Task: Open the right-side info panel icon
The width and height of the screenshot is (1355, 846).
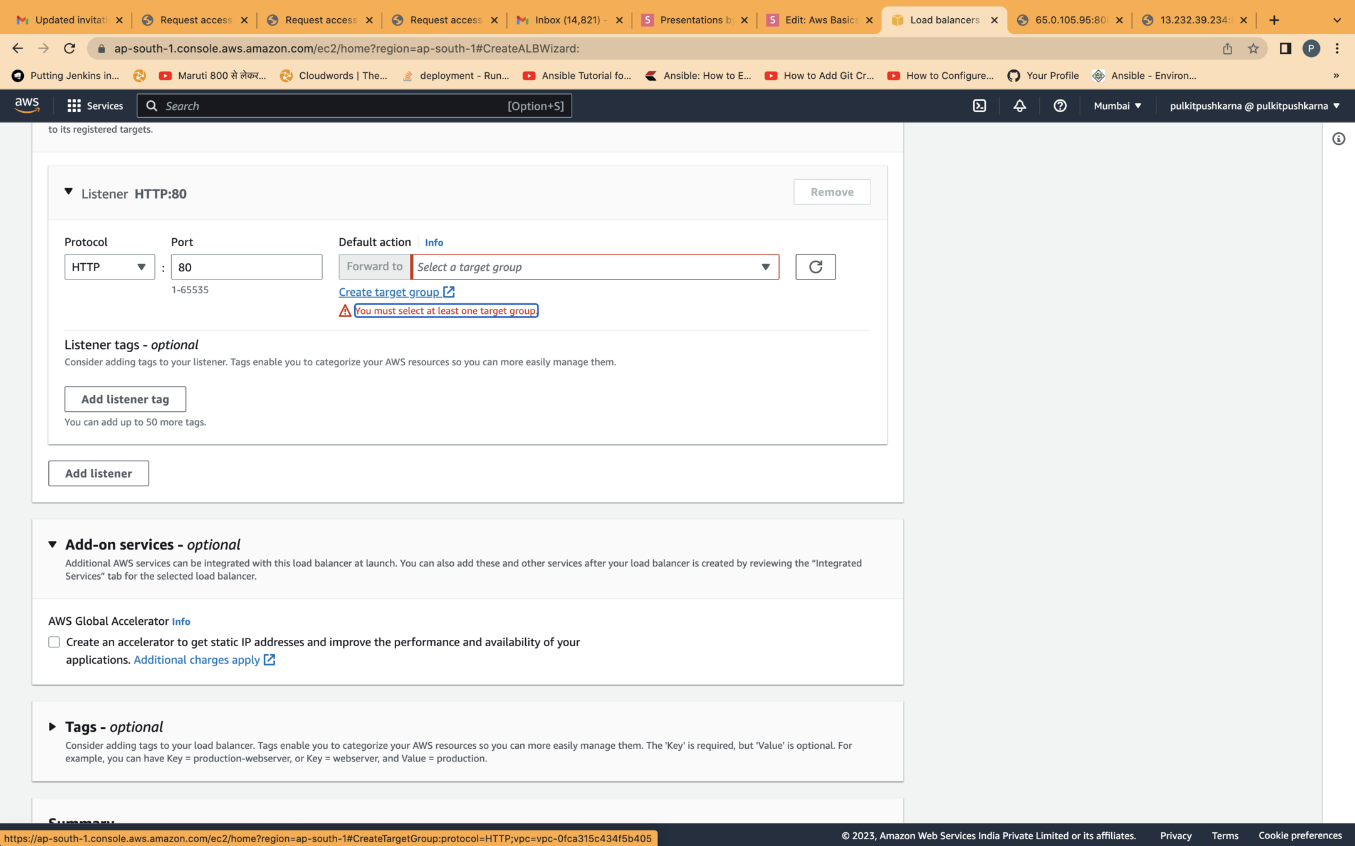Action: click(x=1338, y=139)
